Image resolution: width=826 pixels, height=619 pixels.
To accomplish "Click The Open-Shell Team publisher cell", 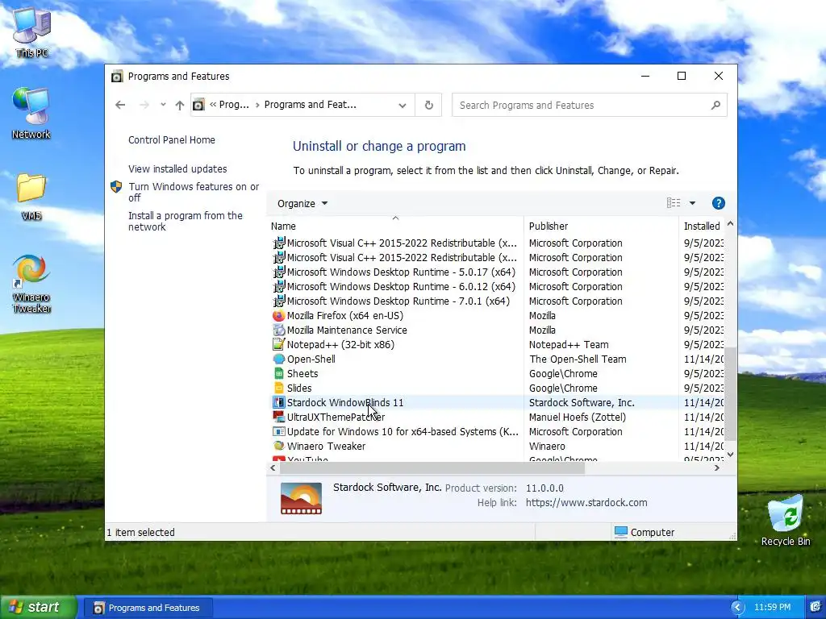I will [578, 359].
